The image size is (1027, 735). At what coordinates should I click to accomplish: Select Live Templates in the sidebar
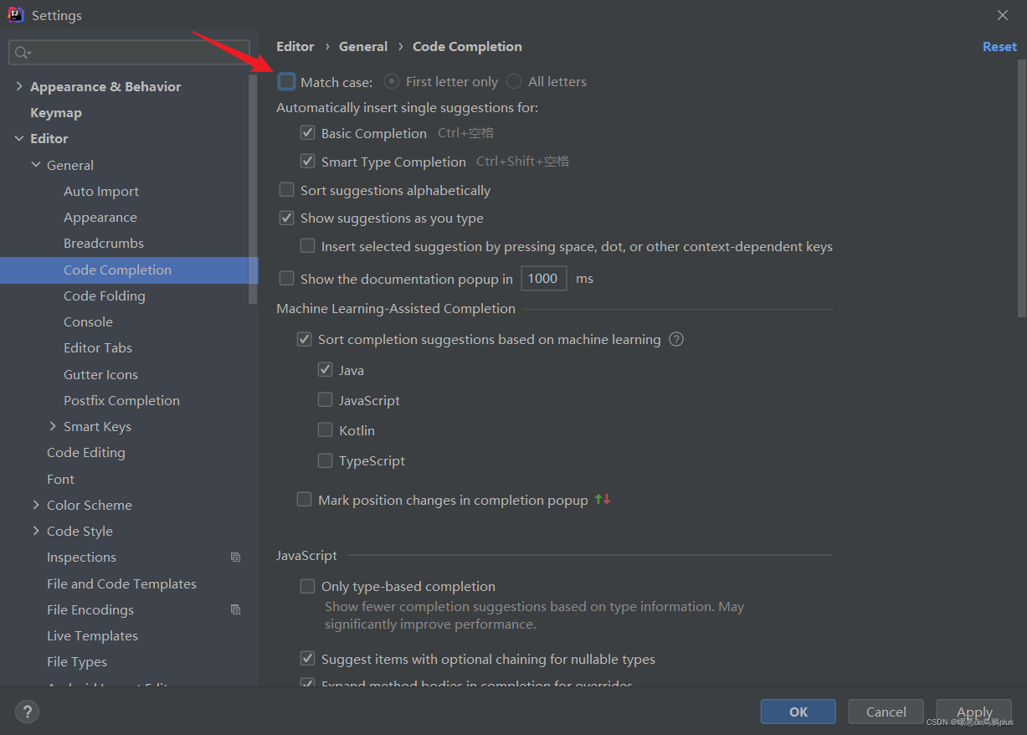(x=92, y=636)
